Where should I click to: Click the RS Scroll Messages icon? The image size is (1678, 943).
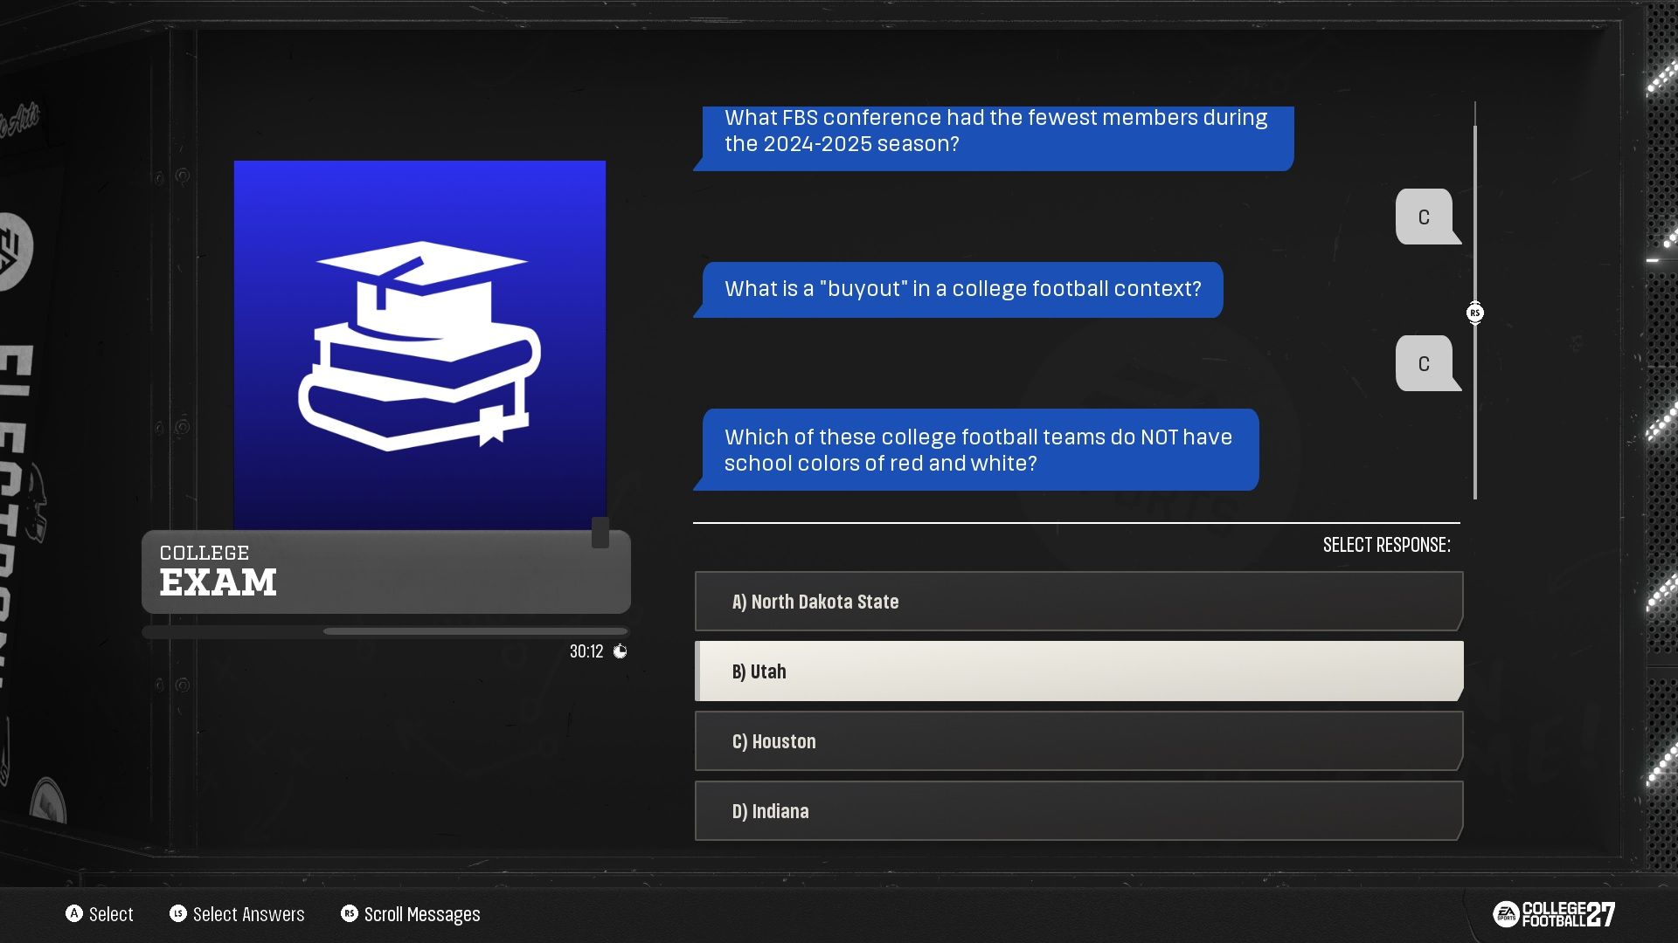click(350, 913)
